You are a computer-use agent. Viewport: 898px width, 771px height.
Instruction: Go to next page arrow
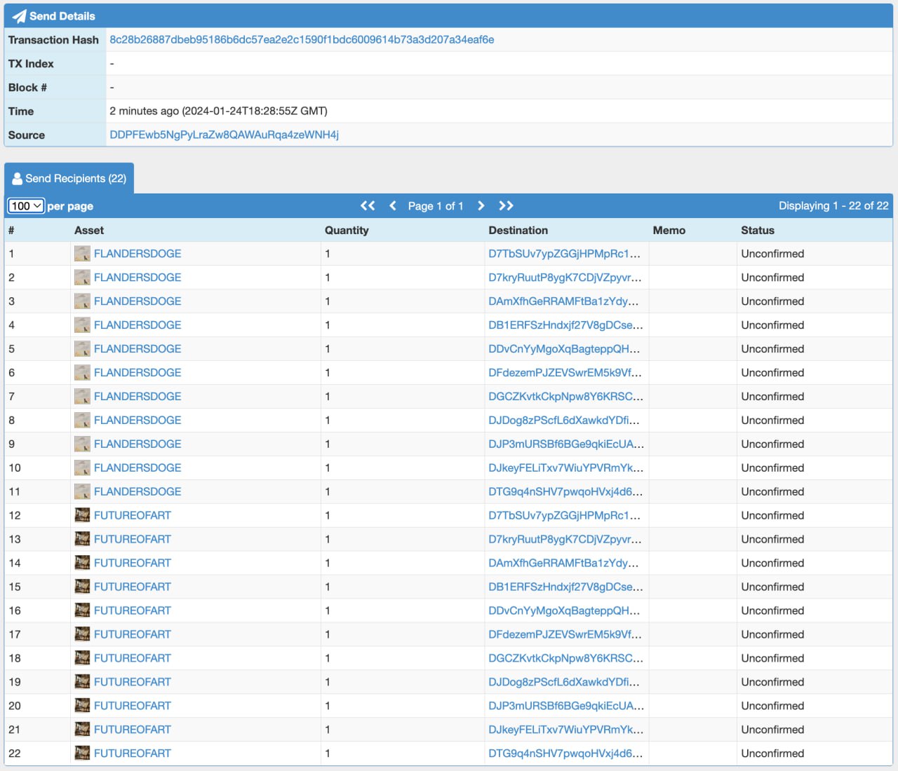[x=481, y=205]
